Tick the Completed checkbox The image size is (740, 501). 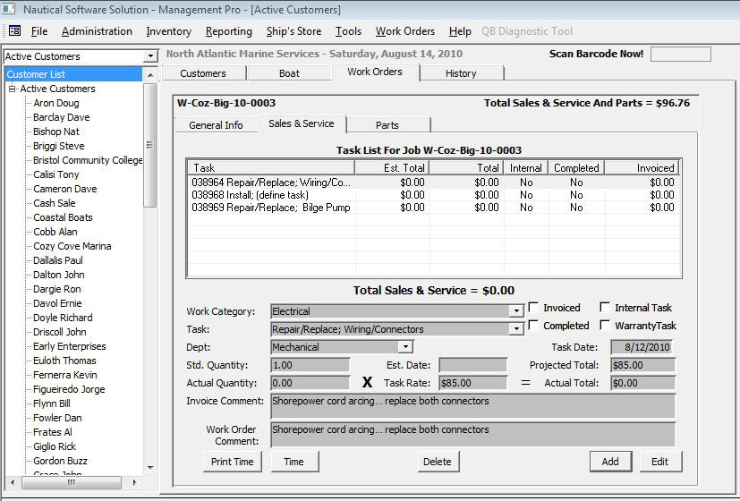coord(533,326)
